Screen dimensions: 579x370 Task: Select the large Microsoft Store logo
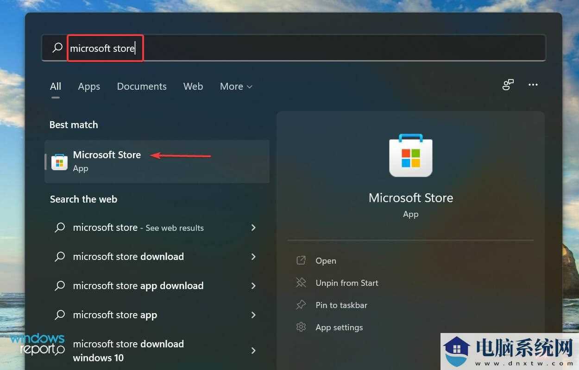click(x=410, y=155)
